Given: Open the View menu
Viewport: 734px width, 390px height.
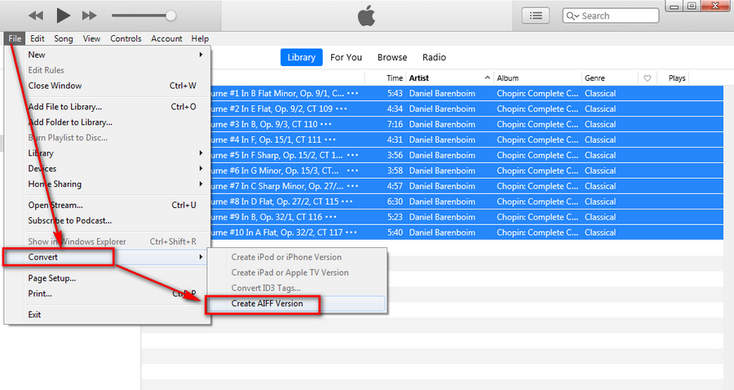Looking at the screenshot, I should 91,38.
